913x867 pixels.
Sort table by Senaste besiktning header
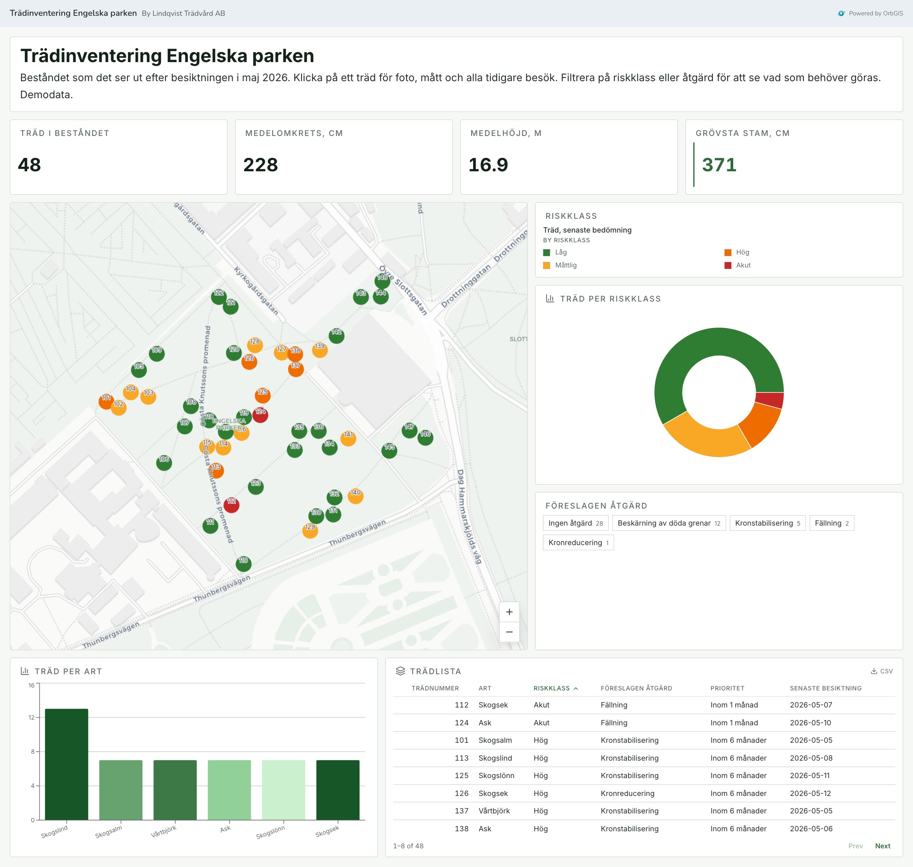pos(826,688)
